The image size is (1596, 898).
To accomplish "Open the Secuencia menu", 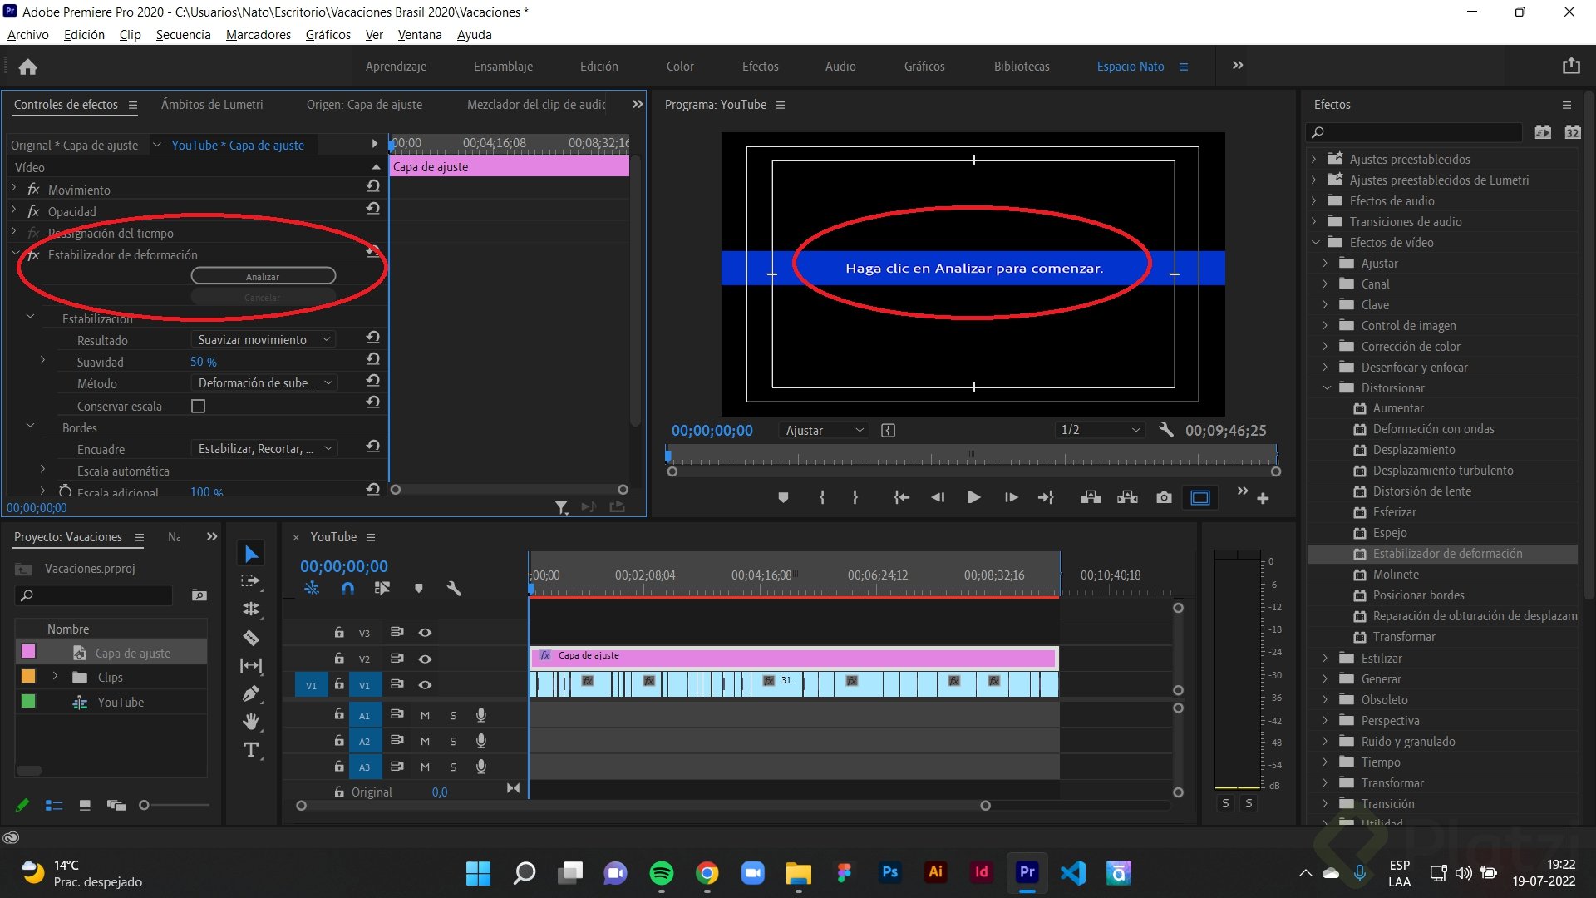I will [183, 34].
